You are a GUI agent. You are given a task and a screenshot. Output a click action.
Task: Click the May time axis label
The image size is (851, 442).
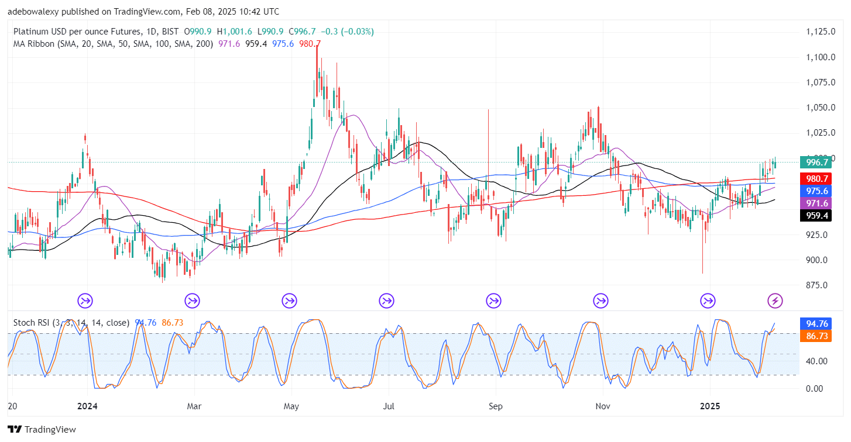(x=291, y=405)
